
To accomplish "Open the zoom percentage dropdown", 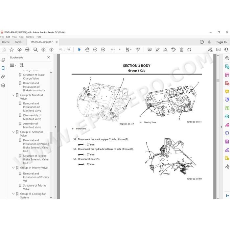I will tap(120, 50).
